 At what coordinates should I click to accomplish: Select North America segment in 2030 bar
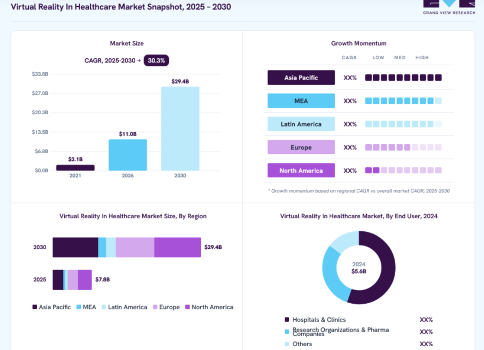click(178, 248)
